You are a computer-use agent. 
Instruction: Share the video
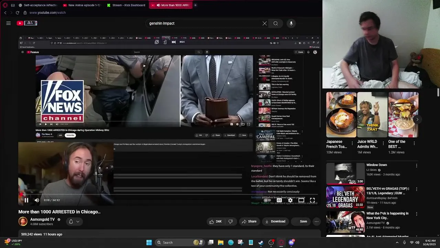249,221
